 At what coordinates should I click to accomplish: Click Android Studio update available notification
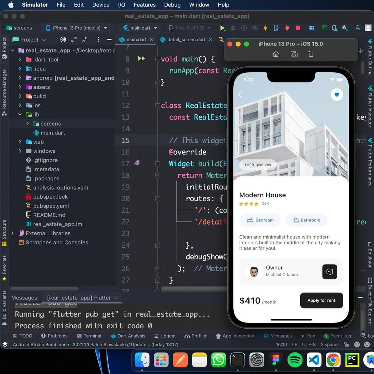(95, 344)
